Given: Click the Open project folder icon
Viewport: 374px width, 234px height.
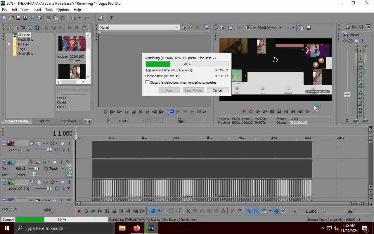Looking at the screenshot, I should [x=11, y=18].
